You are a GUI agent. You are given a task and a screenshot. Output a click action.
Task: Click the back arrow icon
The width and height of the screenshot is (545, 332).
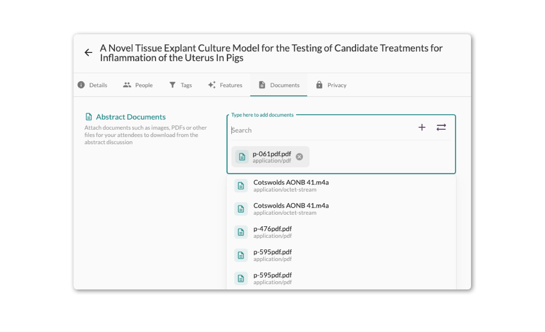[x=88, y=52]
